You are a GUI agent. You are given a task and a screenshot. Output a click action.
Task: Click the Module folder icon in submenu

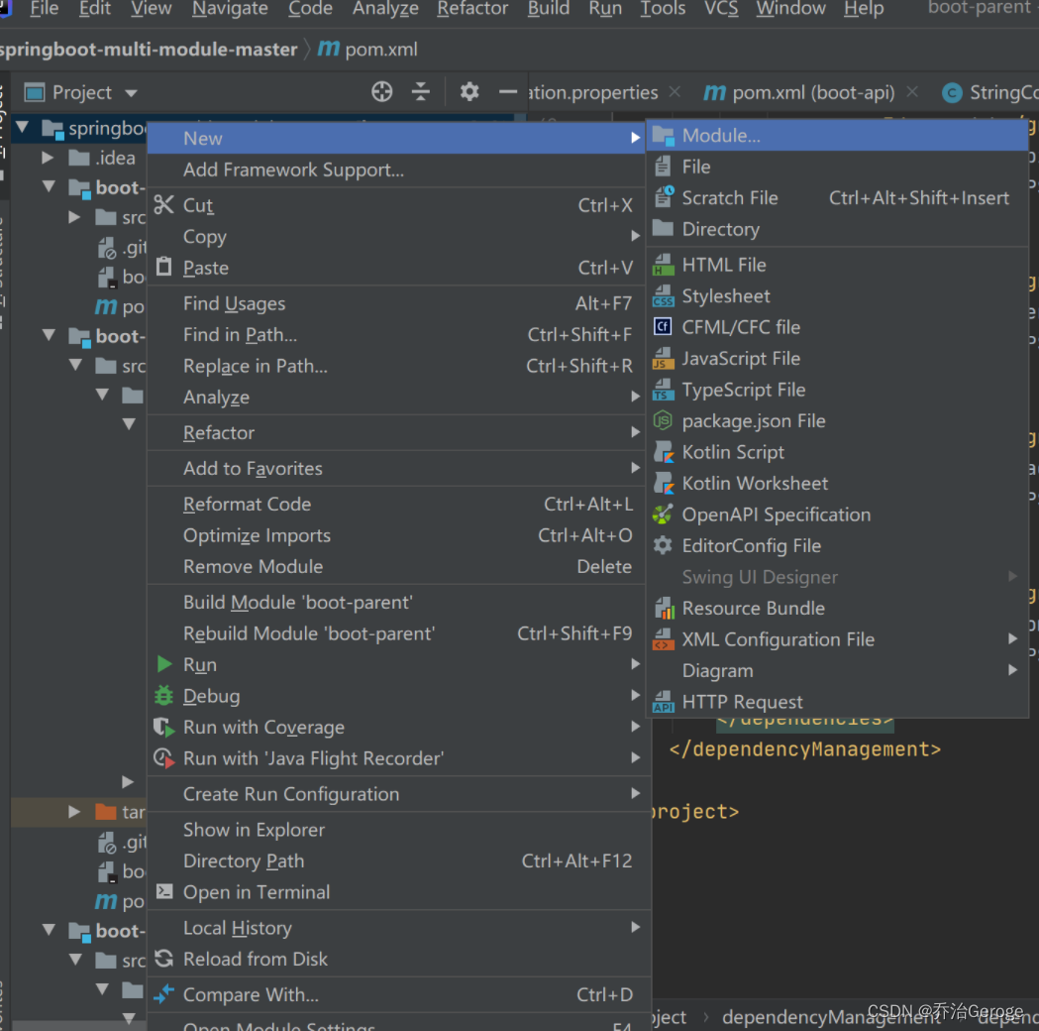pos(664,136)
